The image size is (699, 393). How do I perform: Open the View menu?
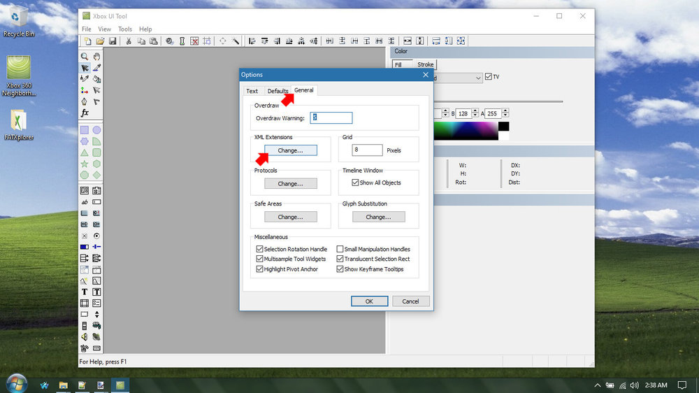105,29
